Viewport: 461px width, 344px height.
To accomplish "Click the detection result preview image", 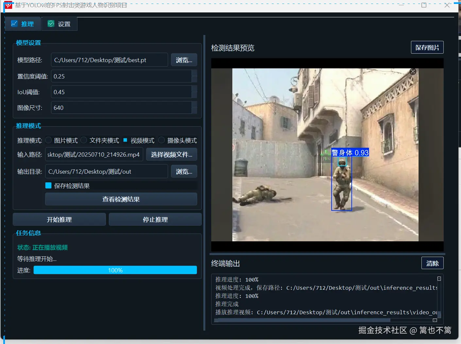I will pos(327,155).
